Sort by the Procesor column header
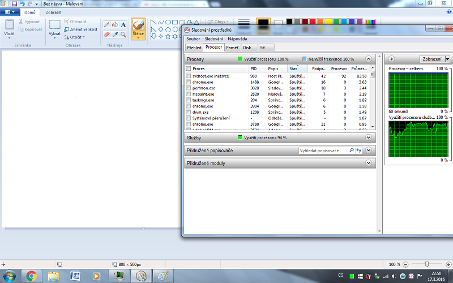Image resolution: width=453 pixels, height=283 pixels. (x=339, y=68)
